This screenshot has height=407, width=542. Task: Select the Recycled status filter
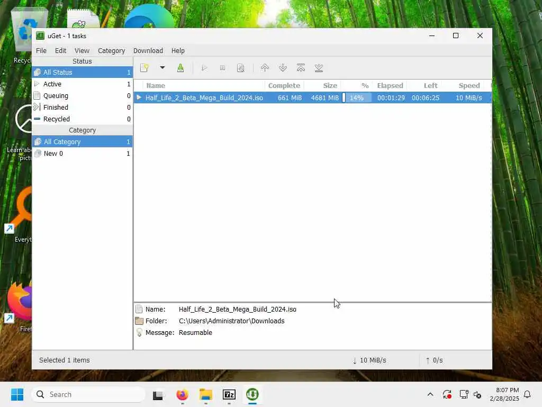coord(82,119)
